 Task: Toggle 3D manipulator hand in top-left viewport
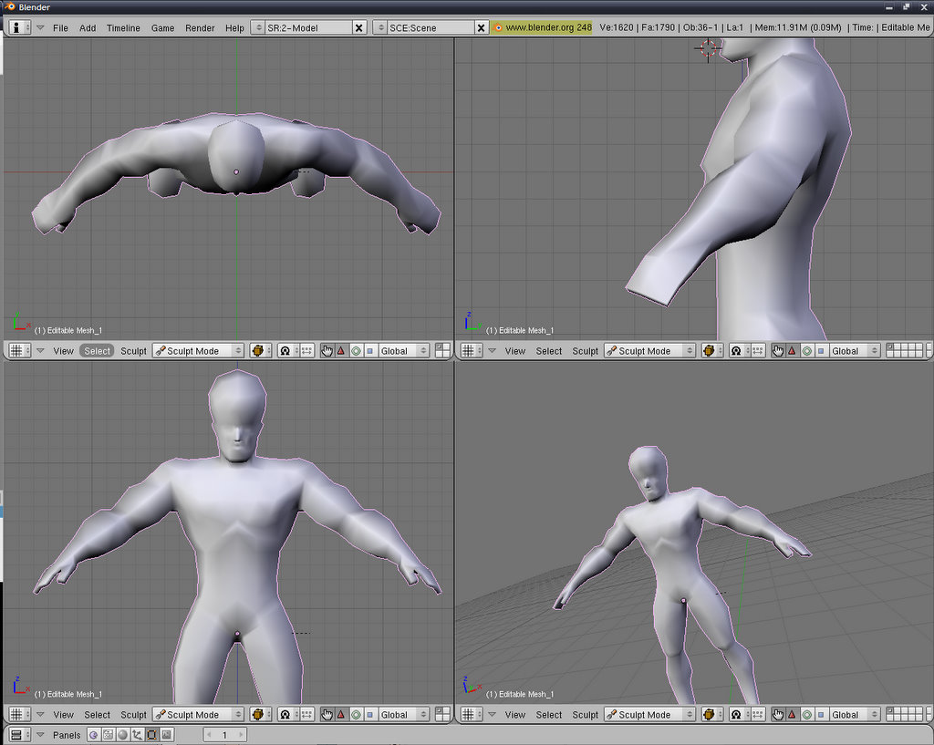click(327, 350)
